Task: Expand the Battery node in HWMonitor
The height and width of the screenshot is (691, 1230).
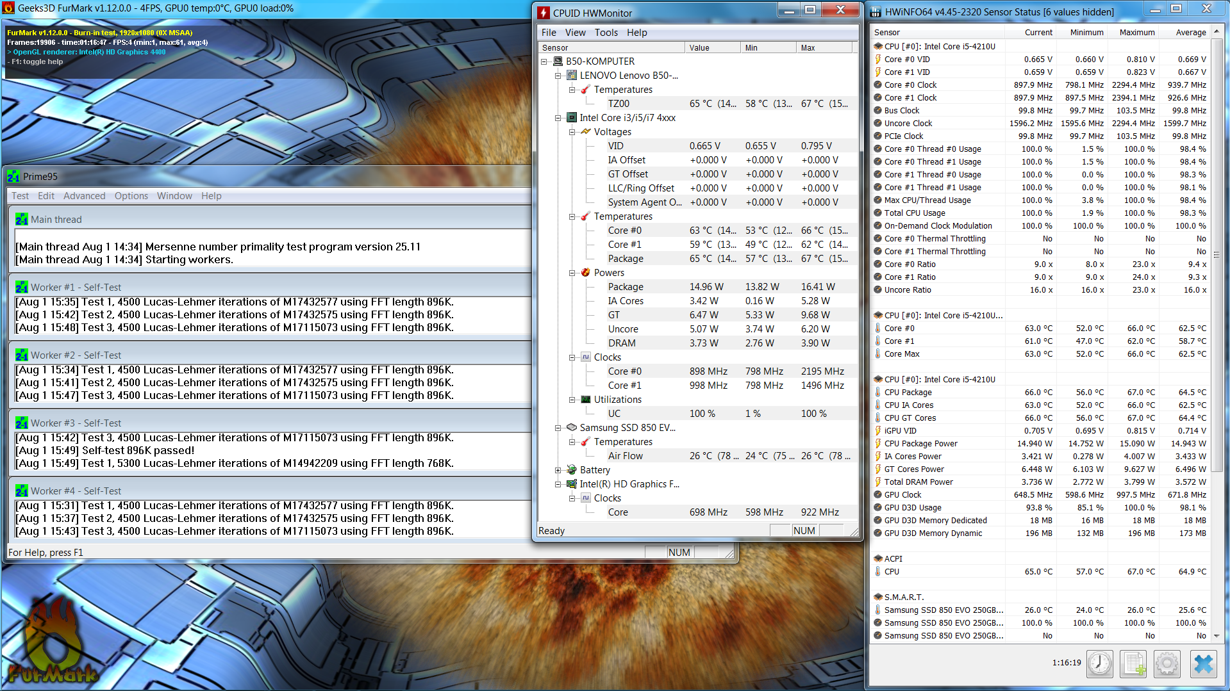Action: coord(558,470)
